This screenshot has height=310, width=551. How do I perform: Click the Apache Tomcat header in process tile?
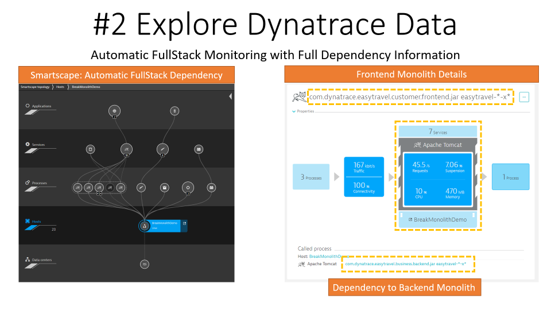click(438, 145)
